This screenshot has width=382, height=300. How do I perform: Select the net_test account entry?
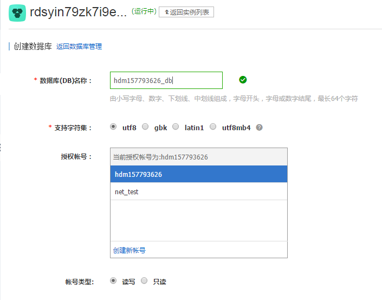click(x=198, y=192)
